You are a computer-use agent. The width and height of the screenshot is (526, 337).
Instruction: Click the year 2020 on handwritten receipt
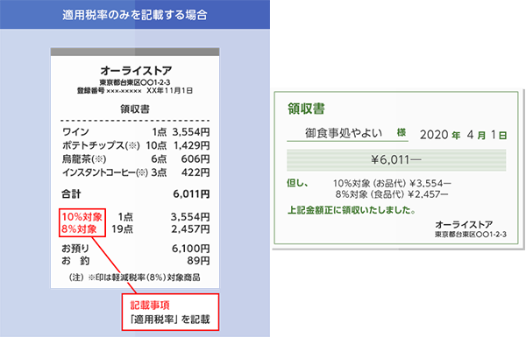click(x=434, y=135)
